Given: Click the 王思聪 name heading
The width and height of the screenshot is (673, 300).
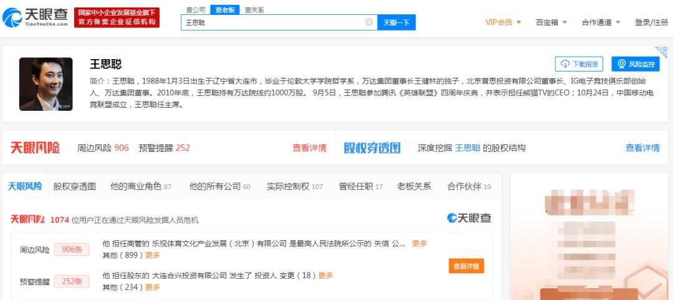Looking at the screenshot, I should pos(105,64).
